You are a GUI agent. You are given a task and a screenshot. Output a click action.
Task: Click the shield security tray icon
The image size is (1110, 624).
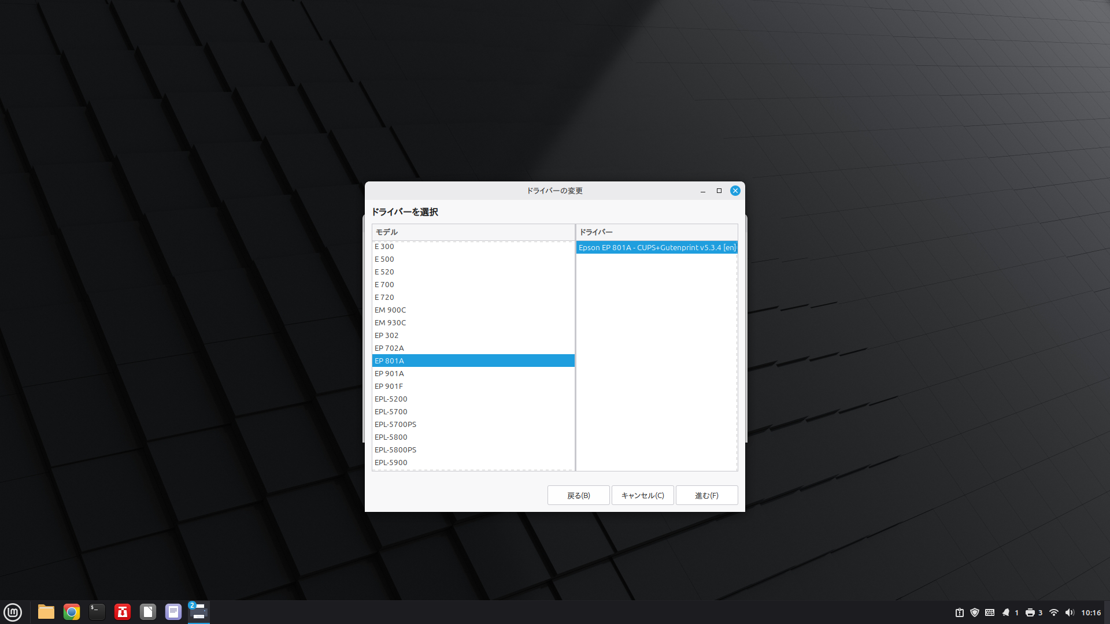[975, 612]
